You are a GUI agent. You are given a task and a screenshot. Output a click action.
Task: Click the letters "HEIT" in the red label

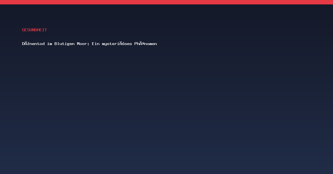tap(42, 30)
